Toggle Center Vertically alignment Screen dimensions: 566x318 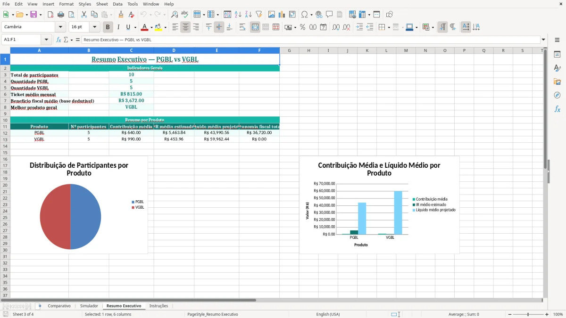[219, 27]
